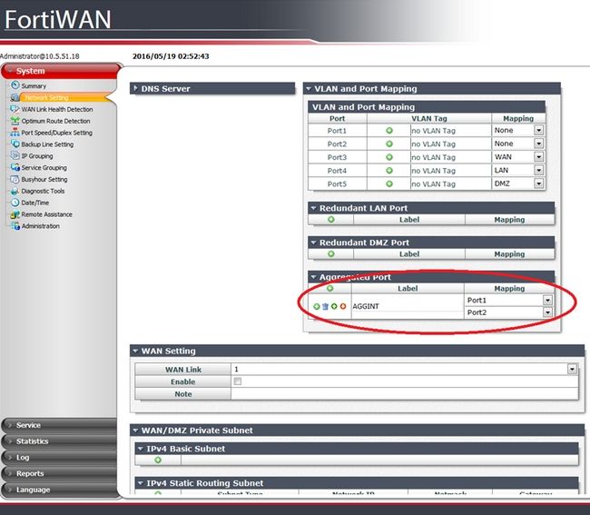Viewport: 590px width, 515px height.
Task: Click the Service Grouping icon
Action: 15,167
